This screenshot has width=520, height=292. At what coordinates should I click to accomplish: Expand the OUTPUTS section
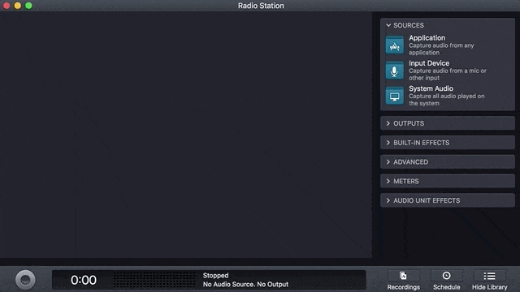448,123
